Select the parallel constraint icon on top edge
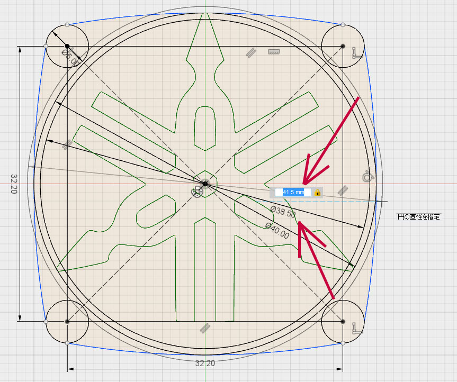The width and height of the screenshot is (457, 382). click(x=250, y=52)
